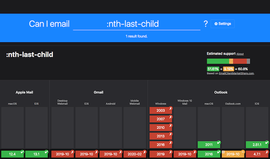Viewport: 270px width, 159px height.
Task: Click Outlook iOS 2.51.1 cell
Action: pyautogui.click(x=257, y=145)
